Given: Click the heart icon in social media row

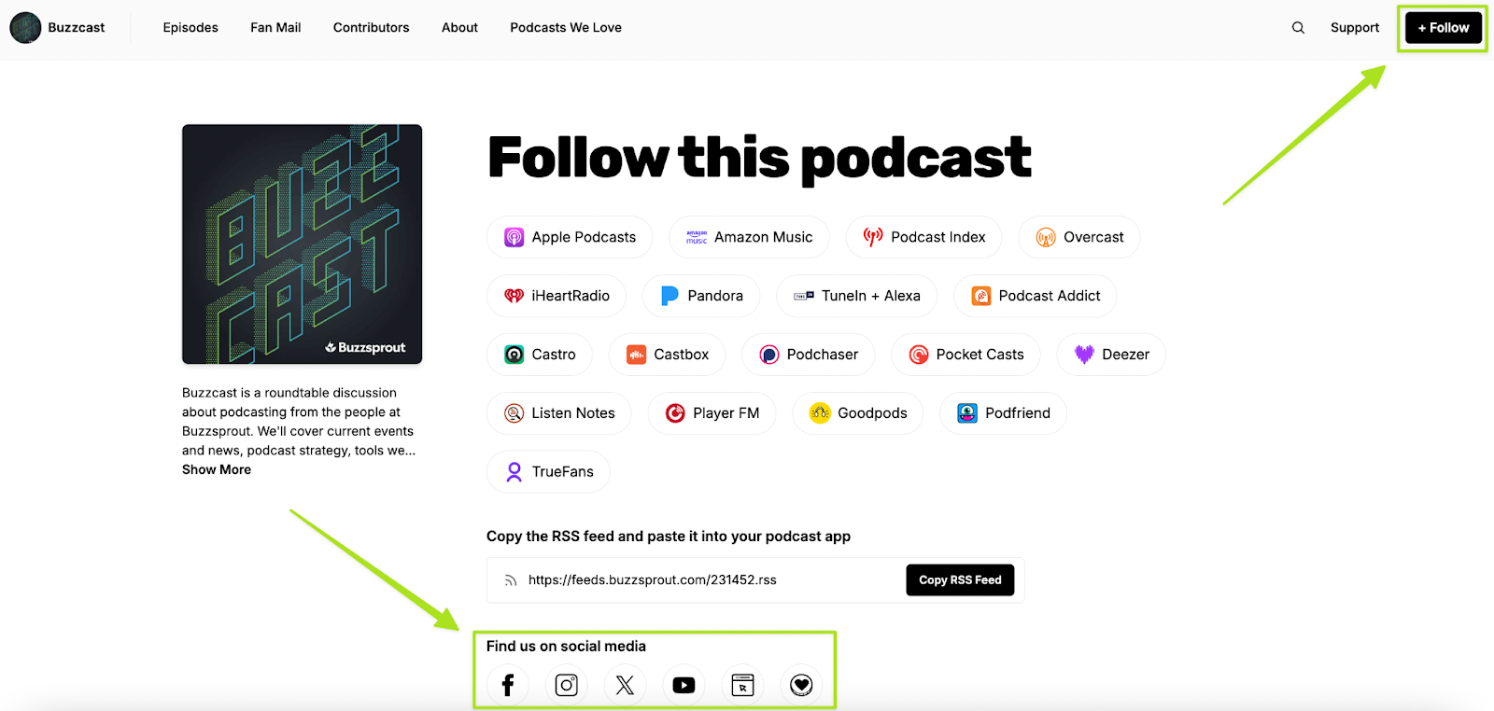Looking at the screenshot, I should coord(801,685).
